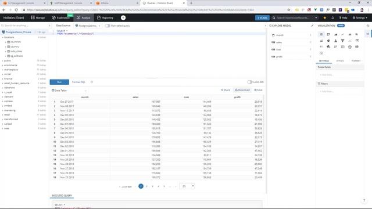Choose the pie chart visualization icon
372x209 pixels.
(328, 41)
